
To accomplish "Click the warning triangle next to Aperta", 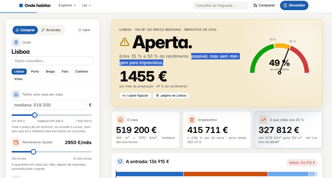I will (x=124, y=42).
